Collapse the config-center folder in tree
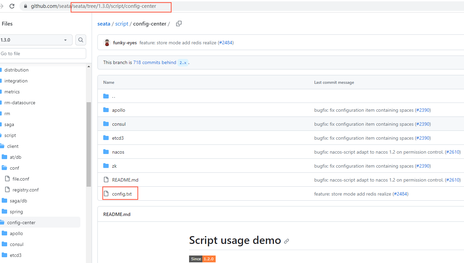Screen dimensions: 464x263 (21, 222)
